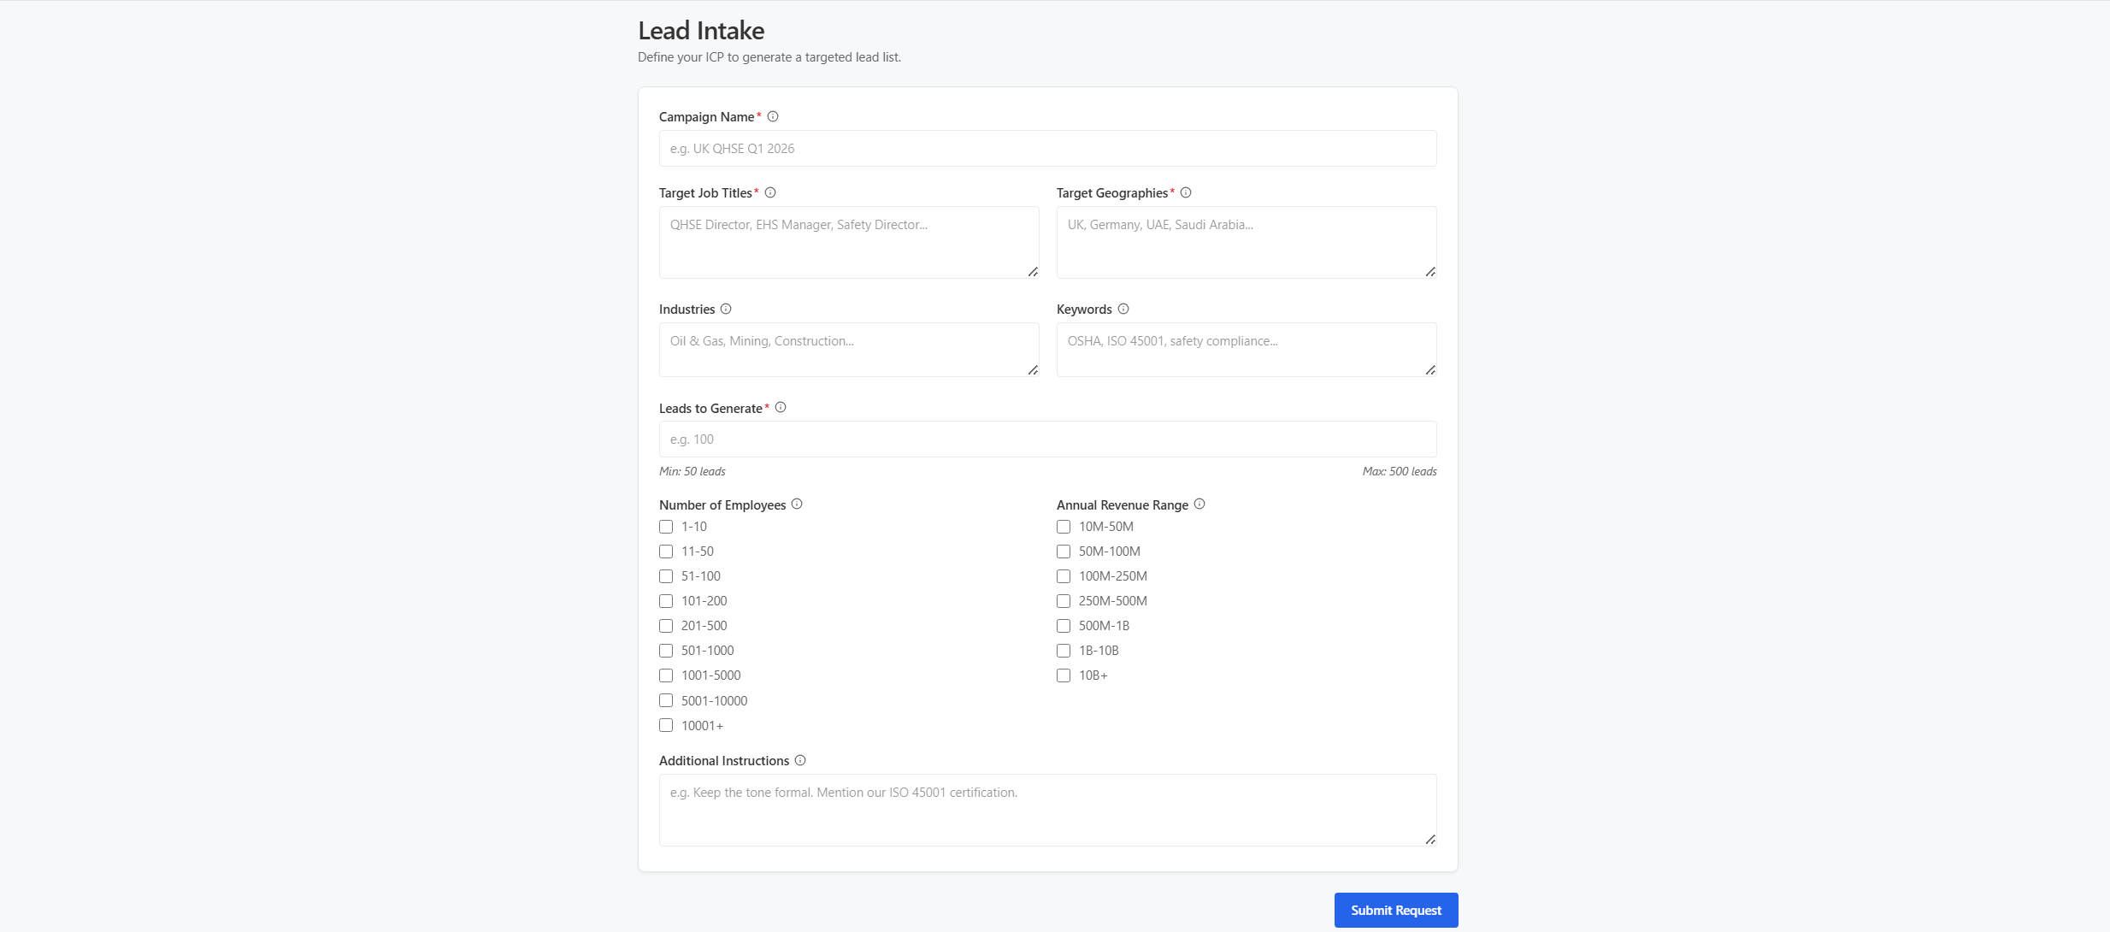The width and height of the screenshot is (2110, 932).
Task: Click the 'Max: 500 leads' hint text
Action: (x=1400, y=471)
